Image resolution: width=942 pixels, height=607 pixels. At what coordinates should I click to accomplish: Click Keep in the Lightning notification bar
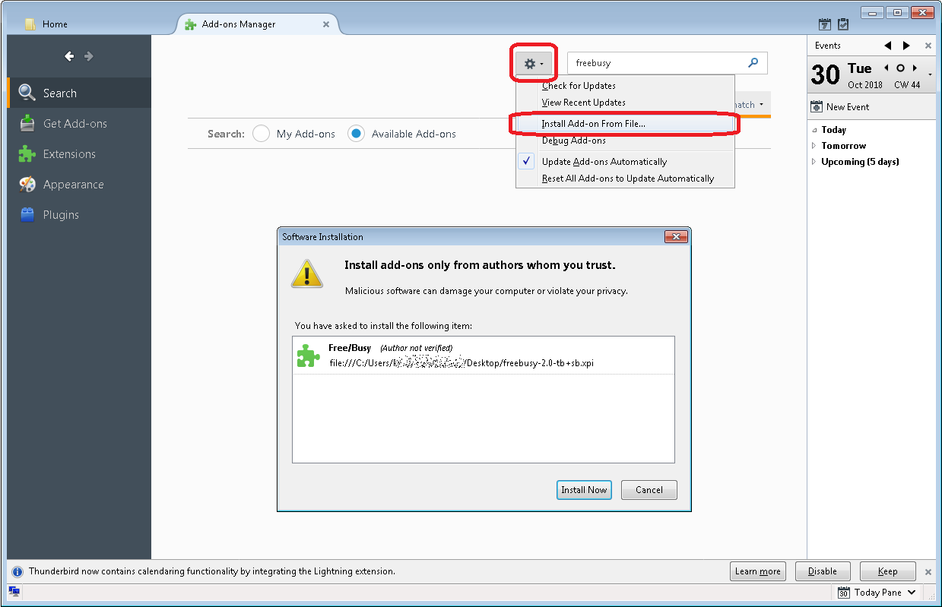(887, 571)
